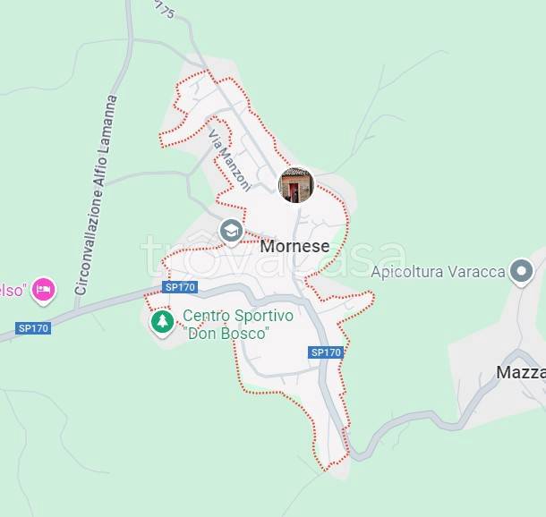Screen dimensions: 546x517
Task: Click the Apicoltura Varacca location pin
Action: click(521, 272)
